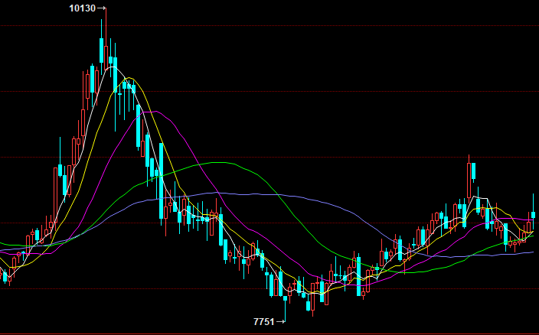This screenshot has width=539, height=335.
Task: Click the 7751 low price label
Action: point(263,322)
